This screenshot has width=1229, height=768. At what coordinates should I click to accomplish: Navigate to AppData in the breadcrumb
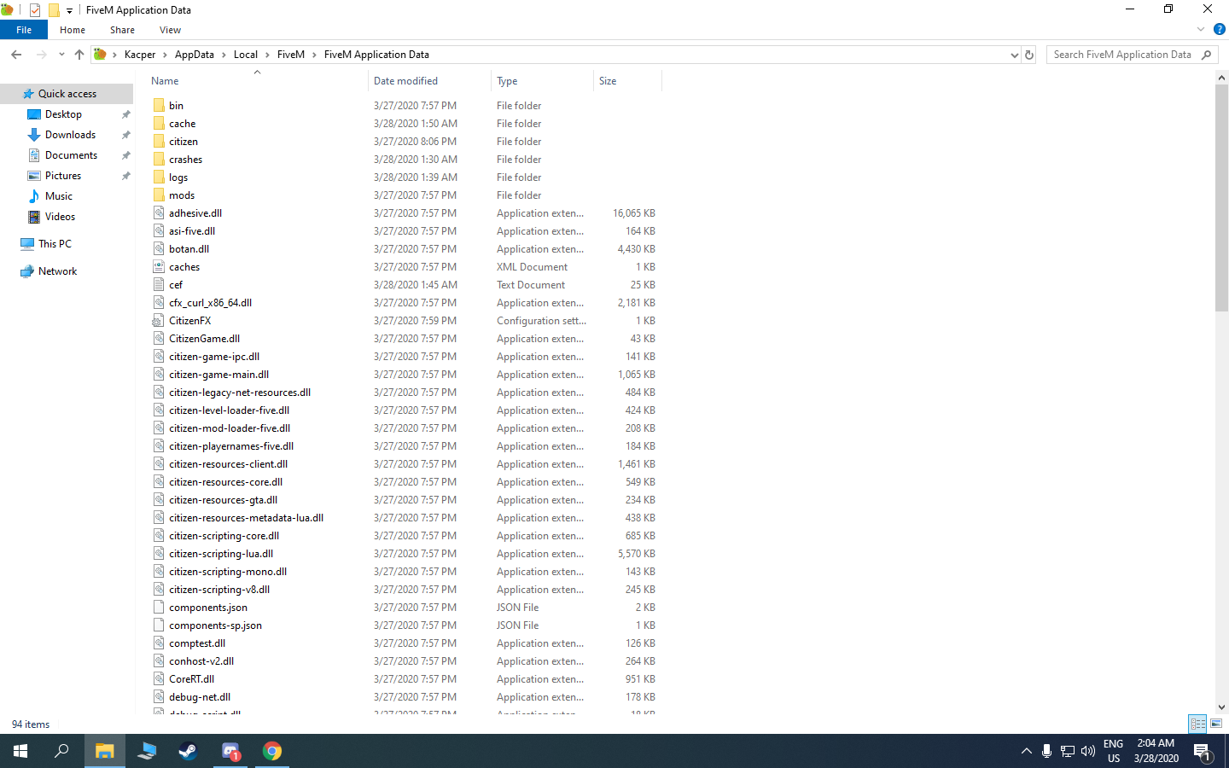pyautogui.click(x=195, y=55)
